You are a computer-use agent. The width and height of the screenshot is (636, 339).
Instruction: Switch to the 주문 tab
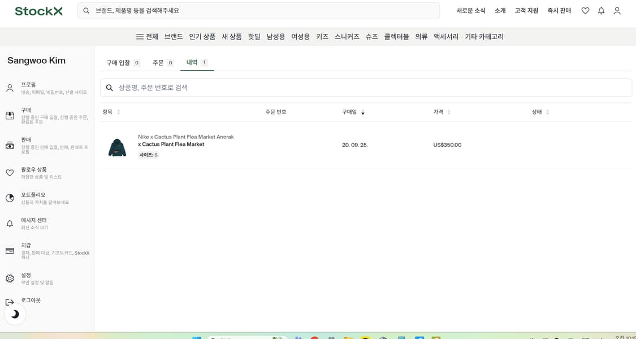tap(158, 63)
